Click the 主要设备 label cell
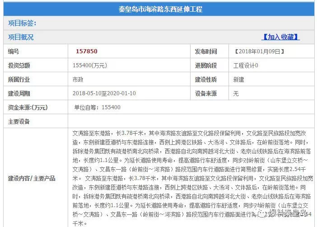 (x=19, y=121)
